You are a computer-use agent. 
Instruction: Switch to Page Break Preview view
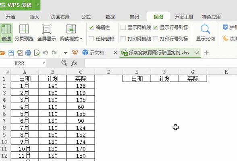click(24, 33)
